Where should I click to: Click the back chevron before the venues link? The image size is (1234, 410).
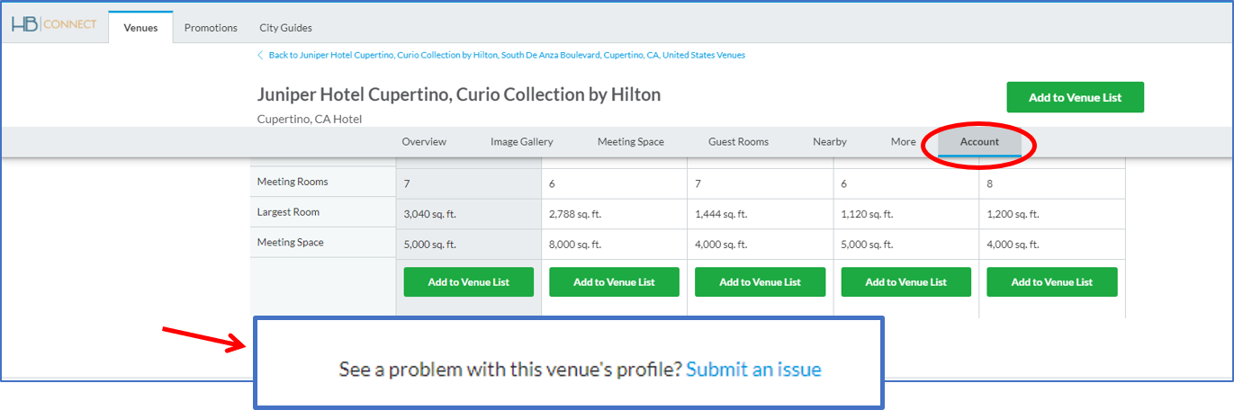click(260, 55)
